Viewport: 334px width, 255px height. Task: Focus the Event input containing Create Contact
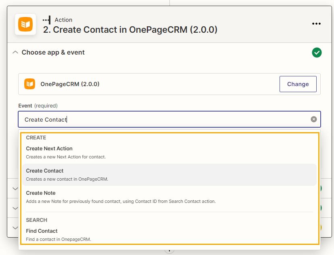(169, 119)
